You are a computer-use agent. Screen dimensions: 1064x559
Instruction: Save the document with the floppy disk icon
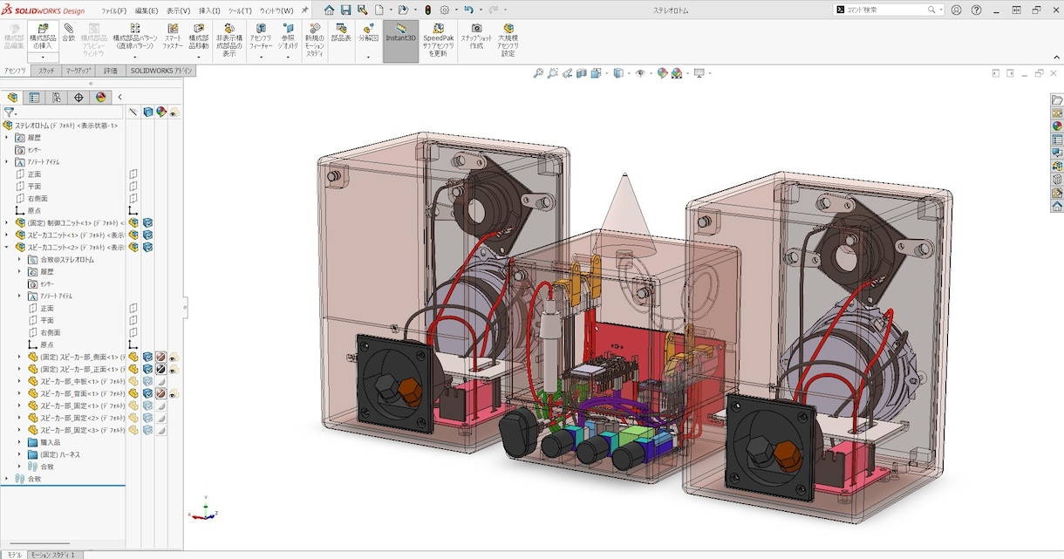point(345,10)
